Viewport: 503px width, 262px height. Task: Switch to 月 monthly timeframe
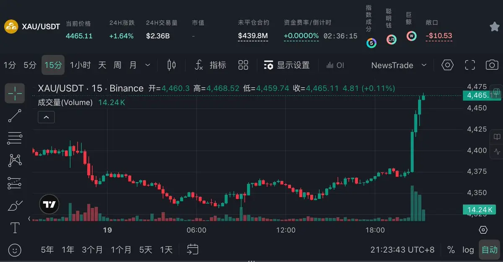[133, 65]
